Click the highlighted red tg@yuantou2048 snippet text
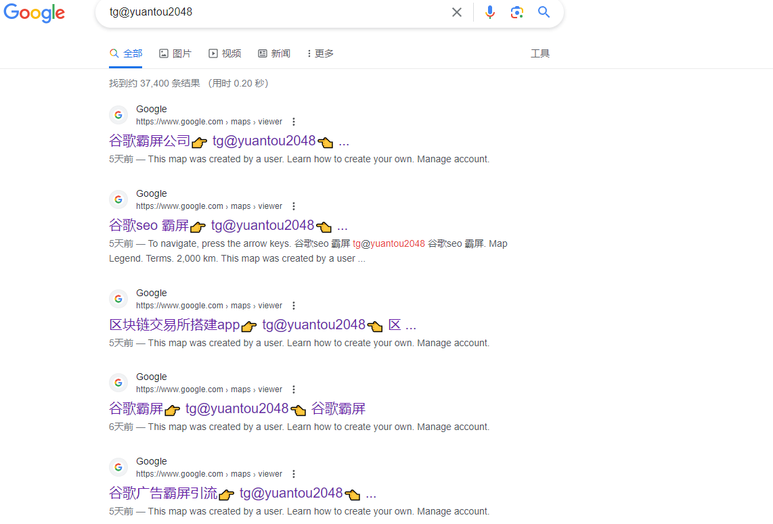This screenshot has height=524, width=773. (x=389, y=244)
